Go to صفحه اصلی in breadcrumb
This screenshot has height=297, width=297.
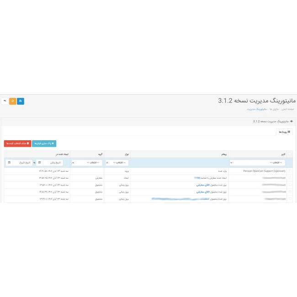pyautogui.click(x=289, y=109)
